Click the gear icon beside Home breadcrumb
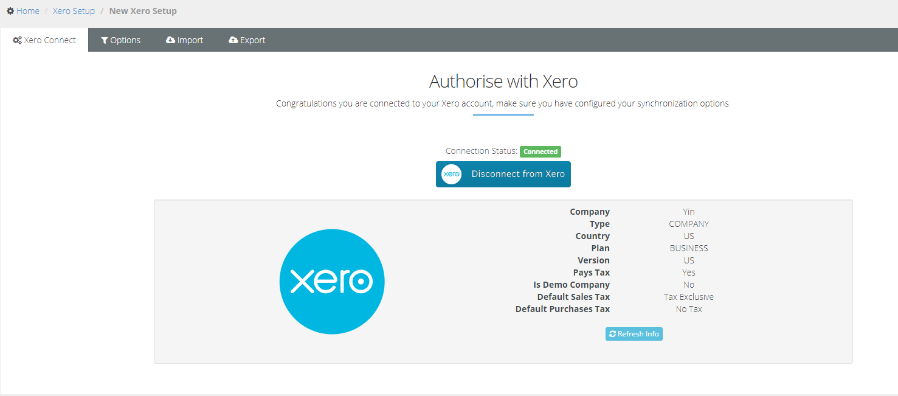 (x=10, y=11)
